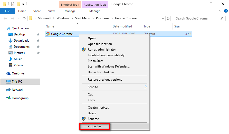The width and height of the screenshot is (229, 134).
Task: Expand the address bar history dropdown
Action: [x=163, y=18]
